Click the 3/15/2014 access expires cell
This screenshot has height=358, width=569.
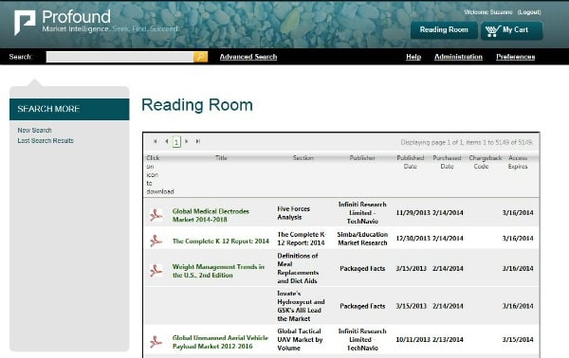(518, 339)
